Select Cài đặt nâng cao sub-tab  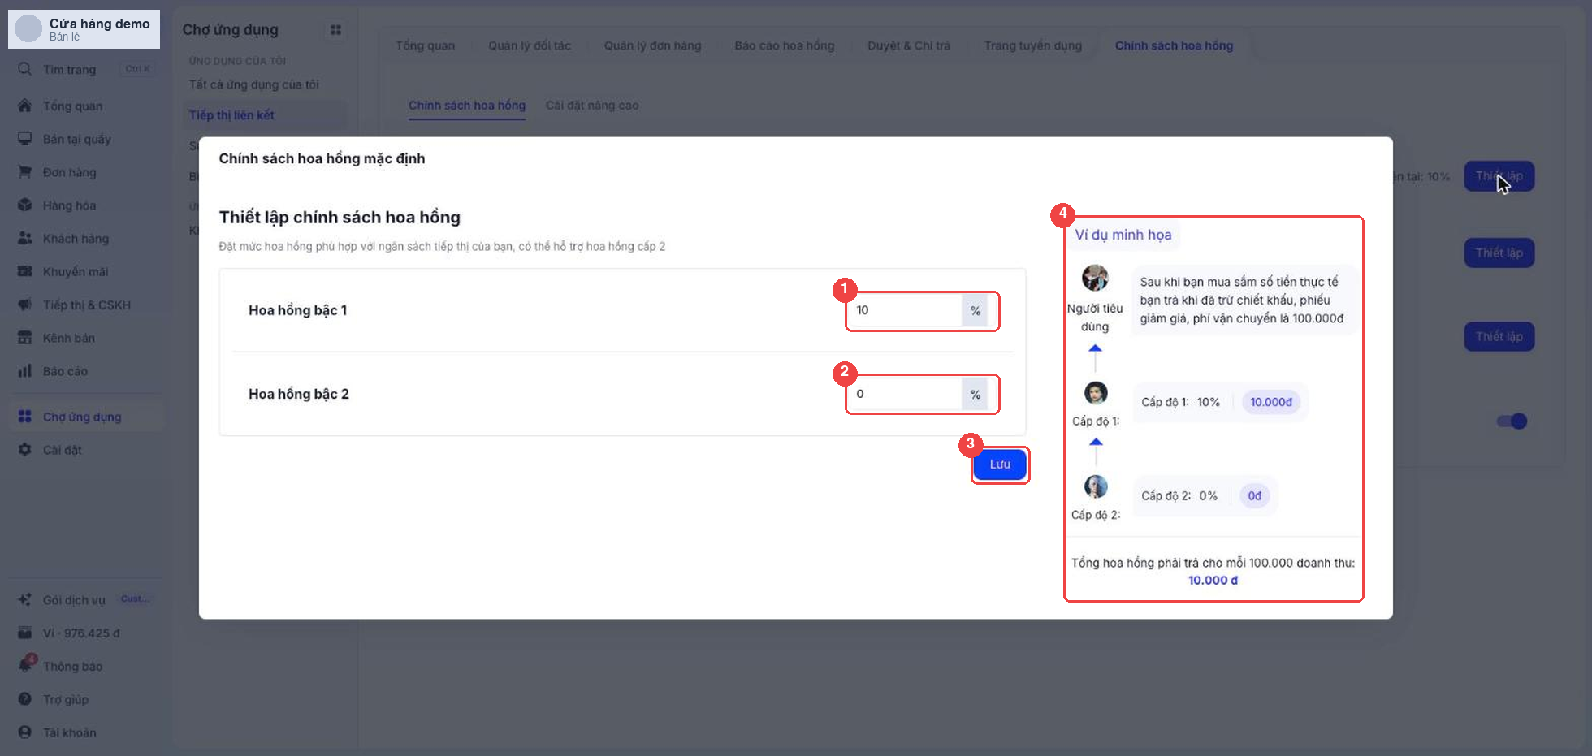pos(592,106)
